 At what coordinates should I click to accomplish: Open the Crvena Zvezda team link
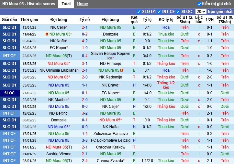110,161
